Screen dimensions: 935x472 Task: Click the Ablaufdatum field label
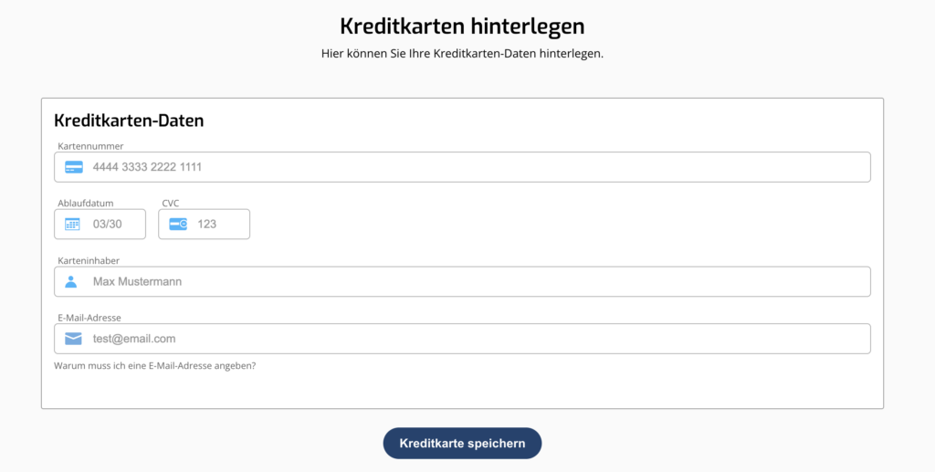(x=86, y=204)
